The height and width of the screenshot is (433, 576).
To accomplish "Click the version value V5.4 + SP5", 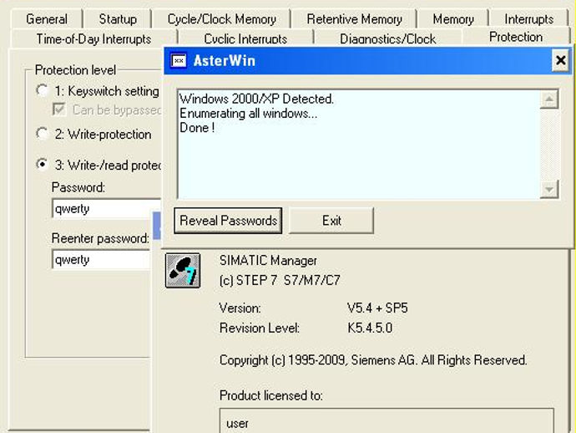I will click(377, 308).
